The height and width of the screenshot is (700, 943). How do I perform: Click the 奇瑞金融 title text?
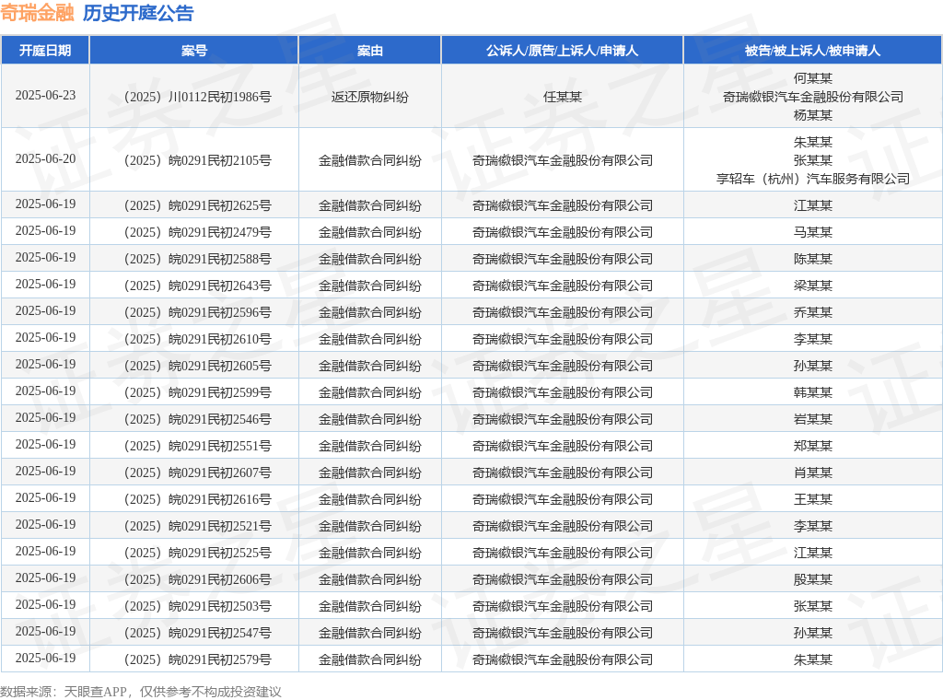click(37, 13)
